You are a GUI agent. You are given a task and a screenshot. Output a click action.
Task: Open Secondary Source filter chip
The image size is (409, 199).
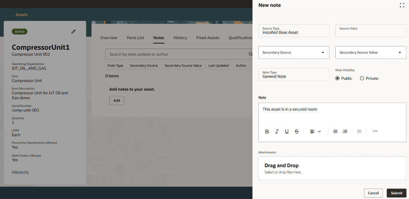(x=144, y=66)
